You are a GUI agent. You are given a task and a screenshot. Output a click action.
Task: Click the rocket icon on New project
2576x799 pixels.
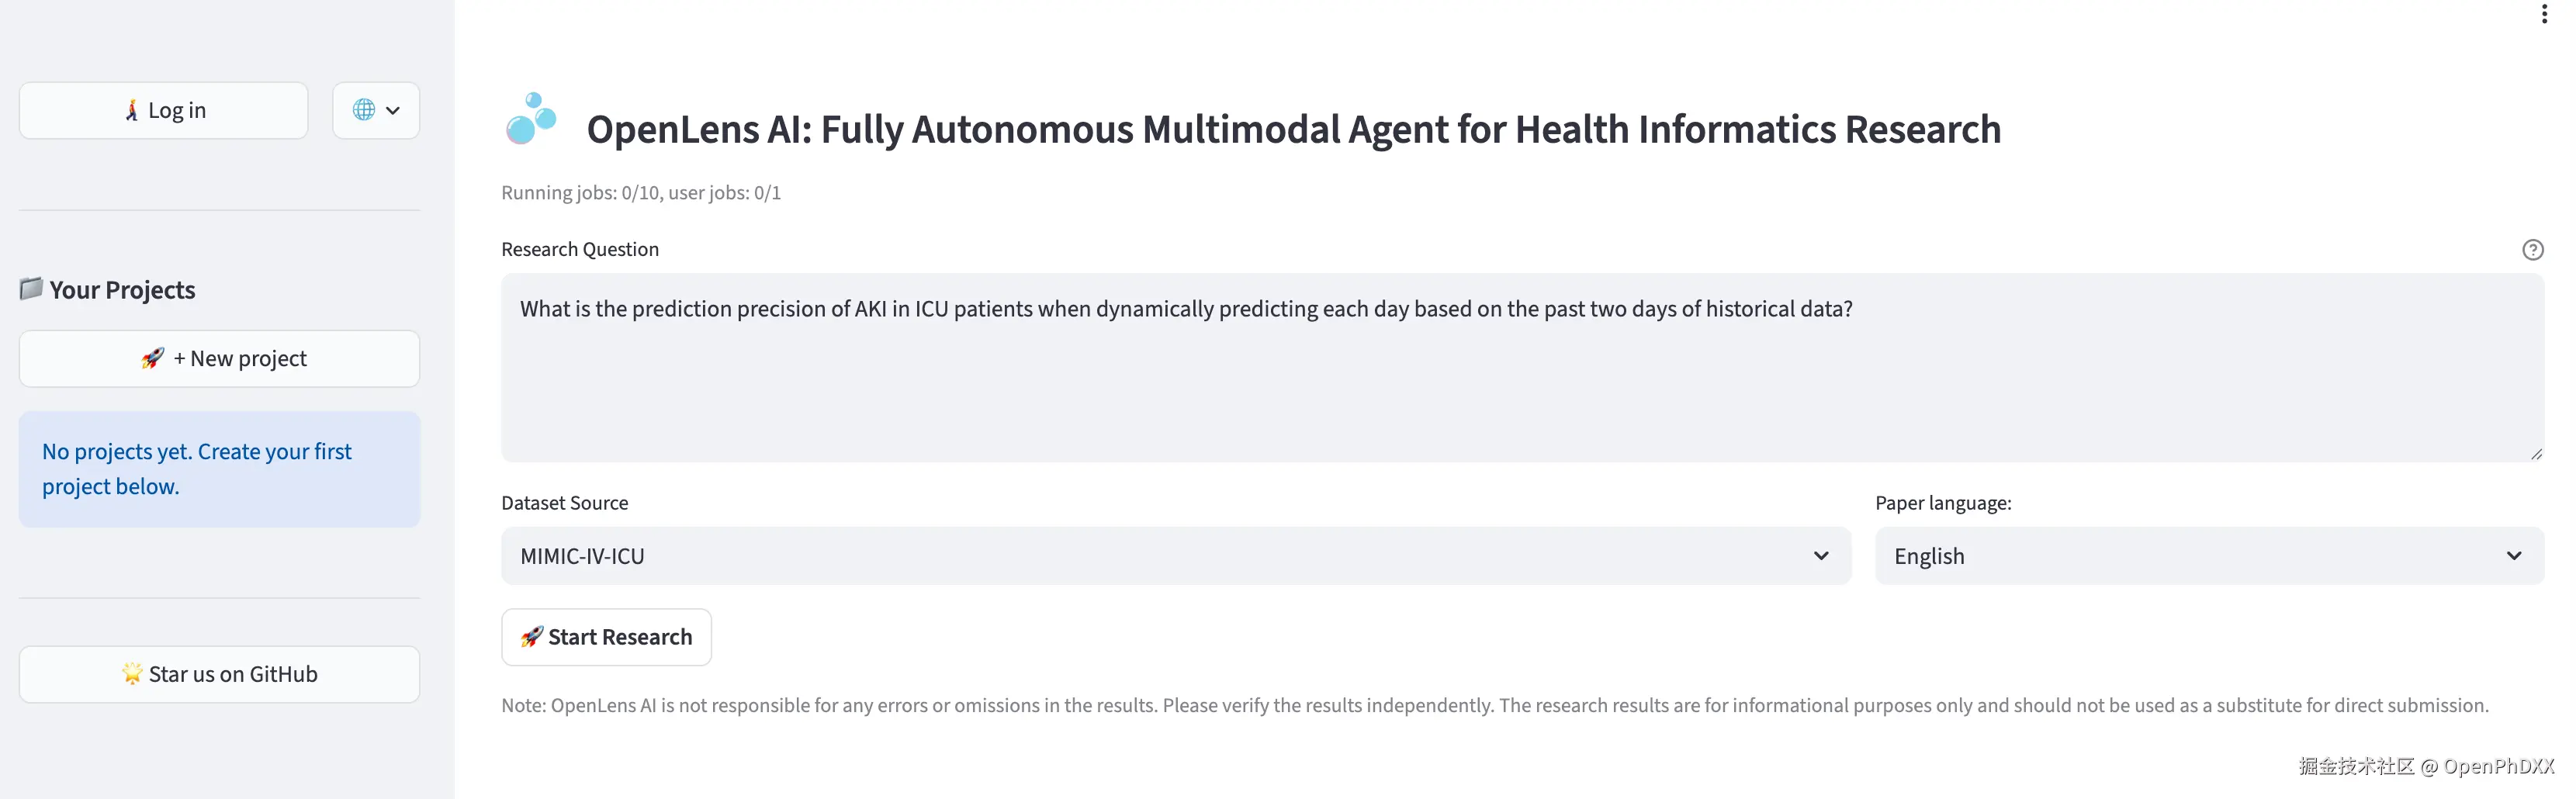point(152,358)
